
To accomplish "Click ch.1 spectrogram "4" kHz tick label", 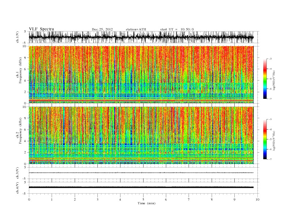I will (x=25, y=81).
